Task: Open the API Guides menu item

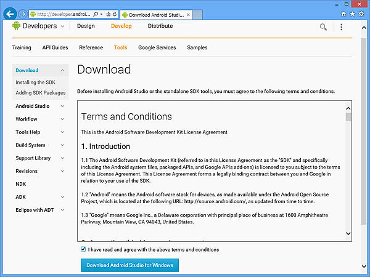Action: (55, 47)
